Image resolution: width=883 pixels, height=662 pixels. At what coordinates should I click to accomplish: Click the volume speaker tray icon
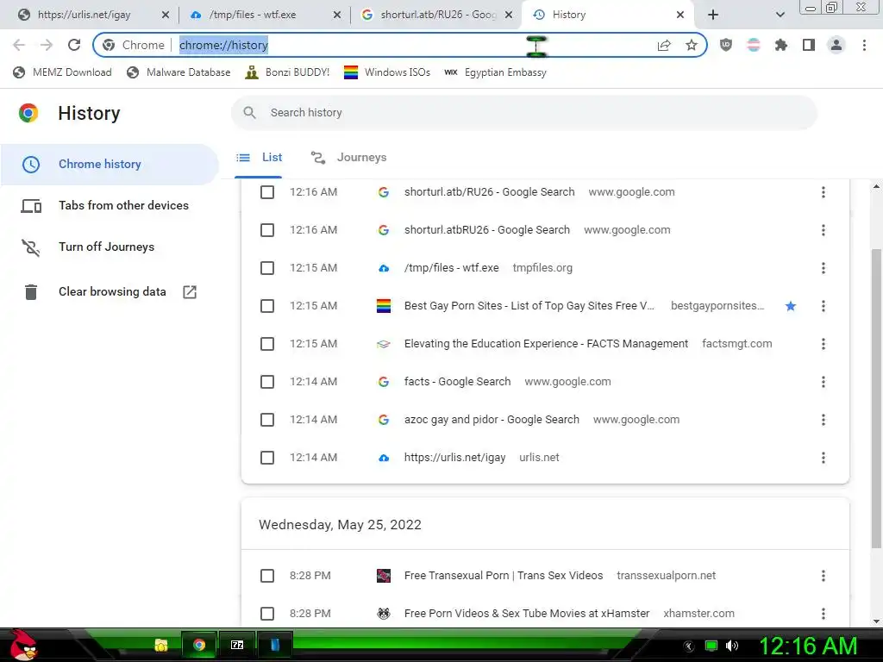click(732, 646)
